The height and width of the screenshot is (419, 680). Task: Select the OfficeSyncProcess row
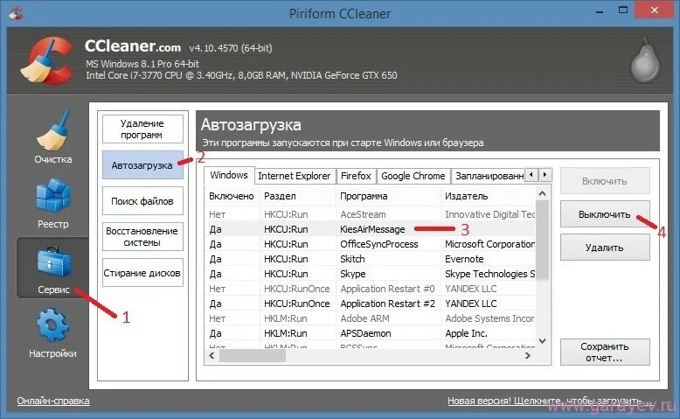370,244
